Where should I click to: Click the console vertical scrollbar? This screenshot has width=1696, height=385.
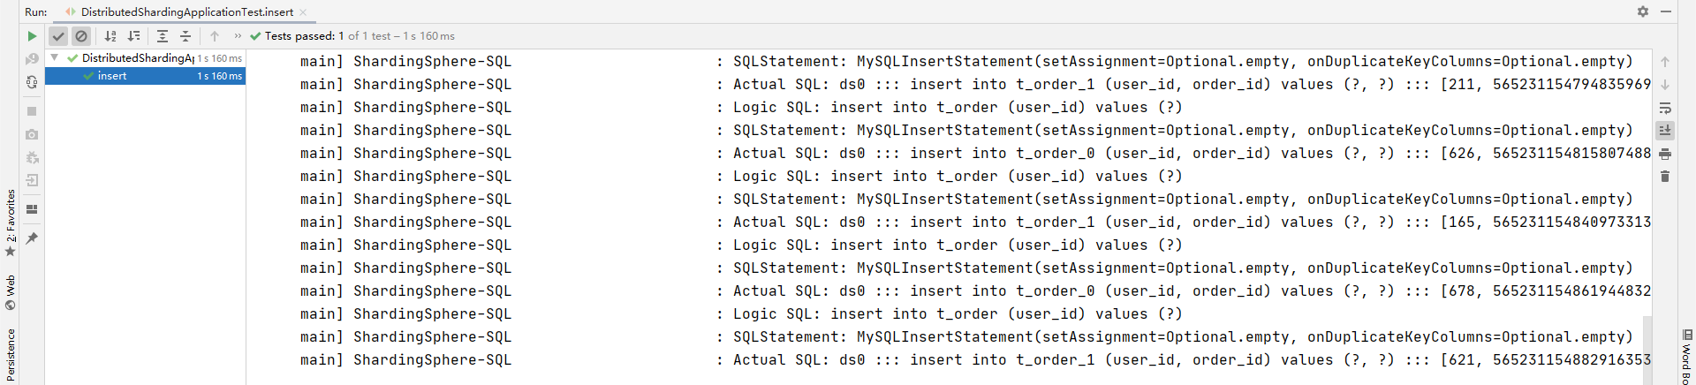tap(1647, 351)
